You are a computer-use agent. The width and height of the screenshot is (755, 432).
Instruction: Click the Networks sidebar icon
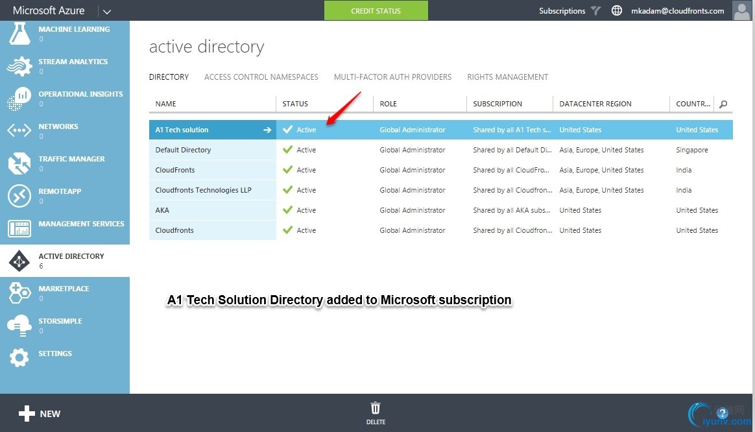[x=19, y=131]
